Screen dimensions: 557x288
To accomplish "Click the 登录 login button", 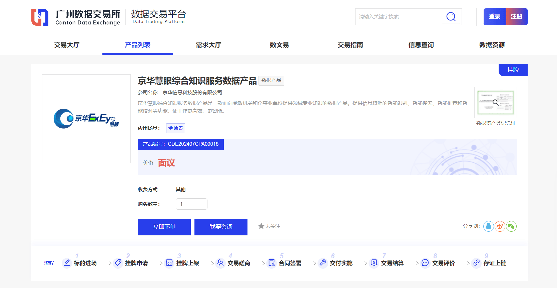I will pos(494,17).
